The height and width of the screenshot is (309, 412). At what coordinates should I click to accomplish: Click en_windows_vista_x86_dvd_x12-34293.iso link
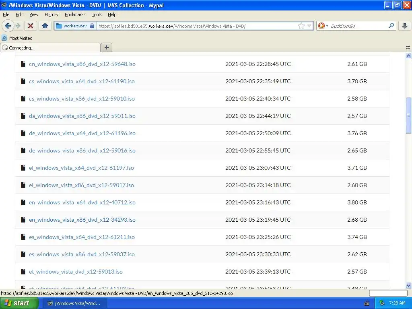(x=82, y=220)
